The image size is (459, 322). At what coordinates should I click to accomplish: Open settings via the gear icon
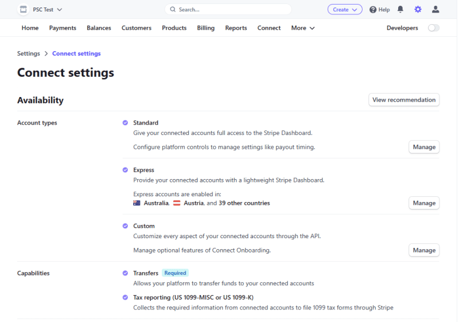tap(418, 9)
